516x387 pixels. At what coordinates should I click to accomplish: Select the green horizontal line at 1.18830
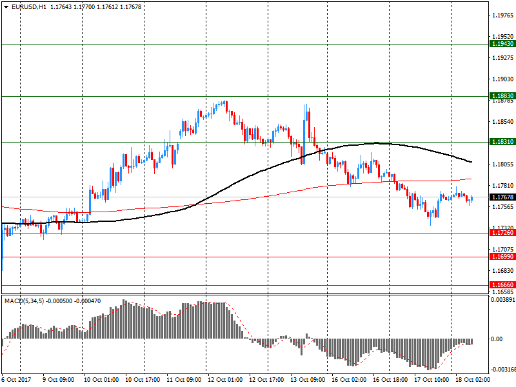[245, 96]
